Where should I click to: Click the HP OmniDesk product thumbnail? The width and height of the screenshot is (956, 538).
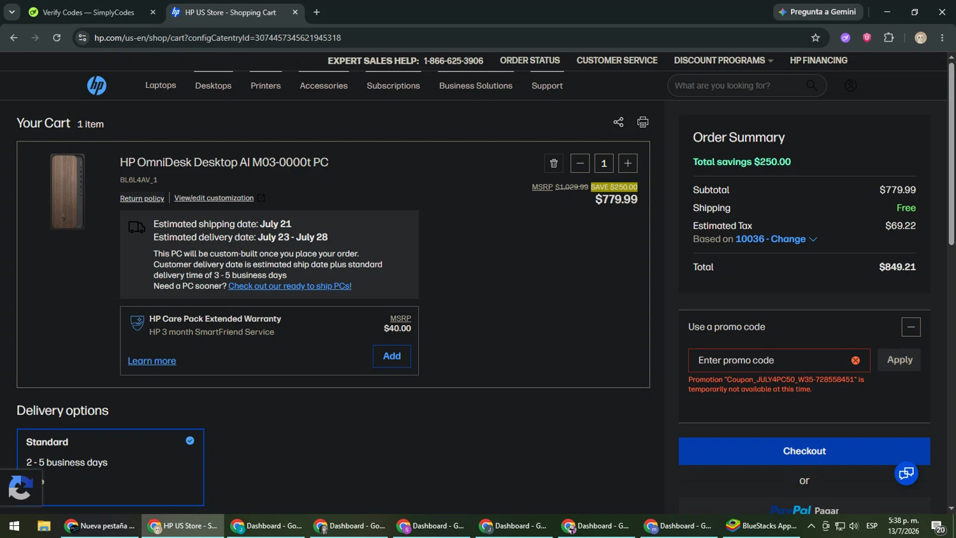click(x=68, y=192)
